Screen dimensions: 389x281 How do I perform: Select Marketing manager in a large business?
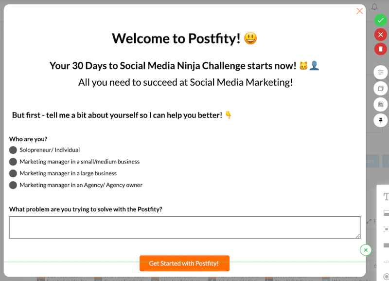13,173
